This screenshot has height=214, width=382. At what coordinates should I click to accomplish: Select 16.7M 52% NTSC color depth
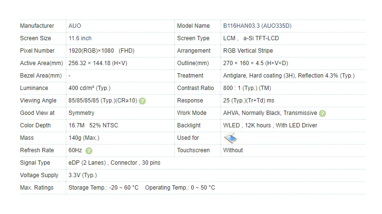(93, 125)
